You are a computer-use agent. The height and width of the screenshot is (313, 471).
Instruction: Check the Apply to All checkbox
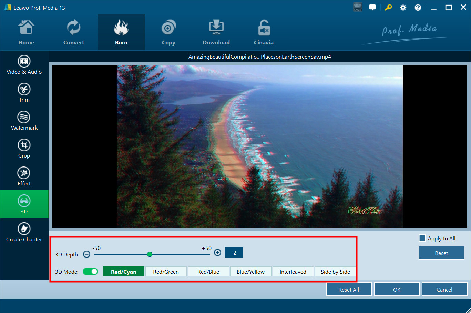[422, 238]
